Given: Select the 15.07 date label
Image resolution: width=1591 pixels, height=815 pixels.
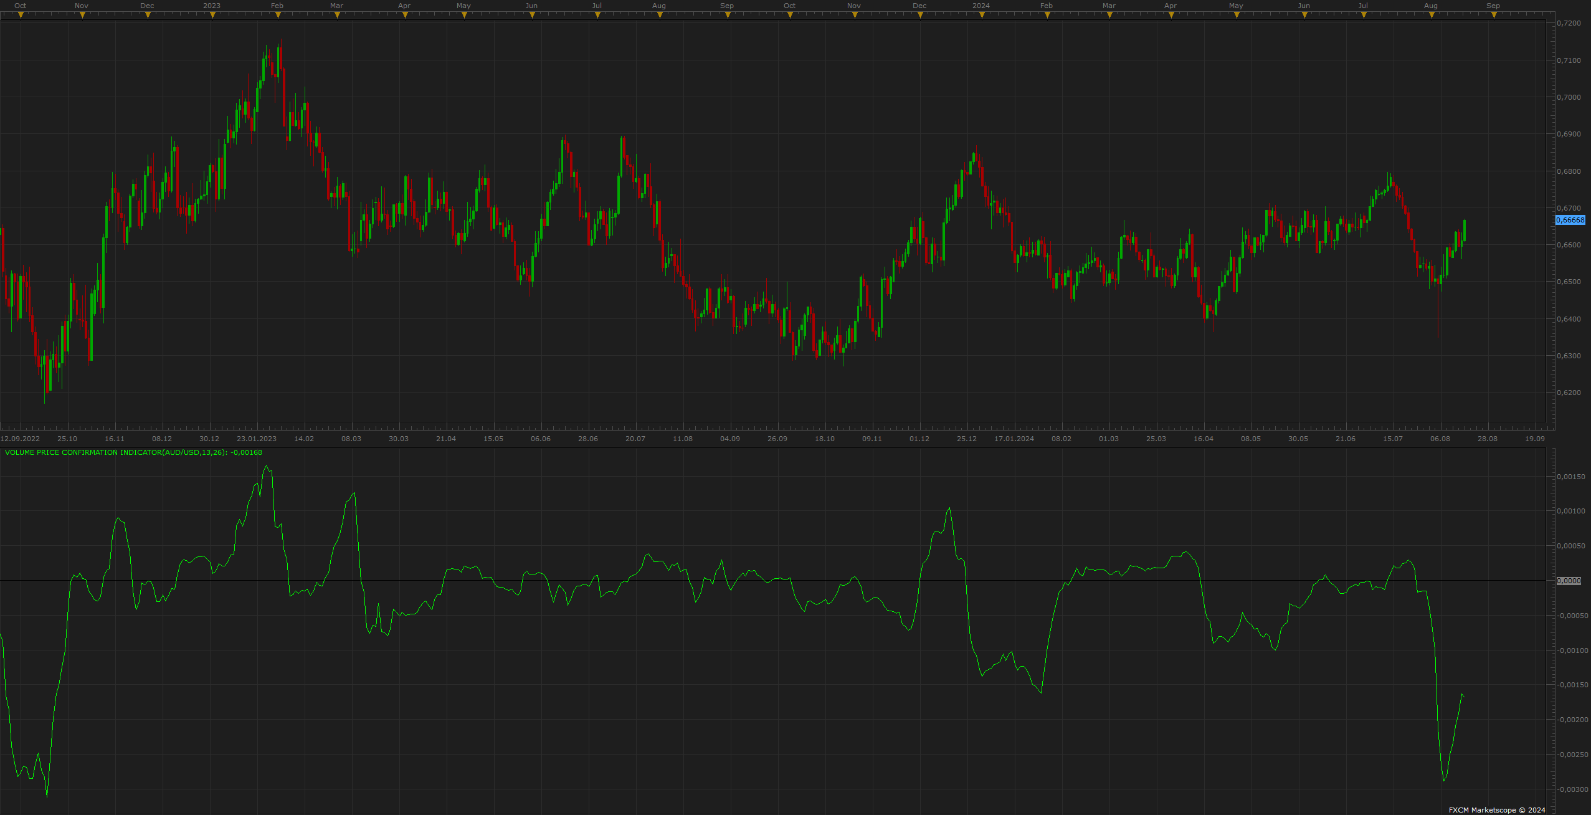Looking at the screenshot, I should 1393,439.
